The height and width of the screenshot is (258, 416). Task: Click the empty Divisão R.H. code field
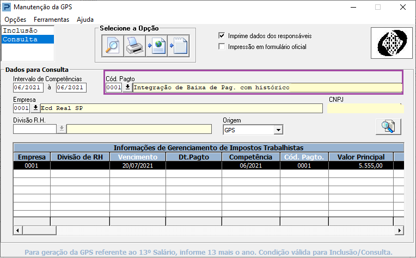pos(35,129)
